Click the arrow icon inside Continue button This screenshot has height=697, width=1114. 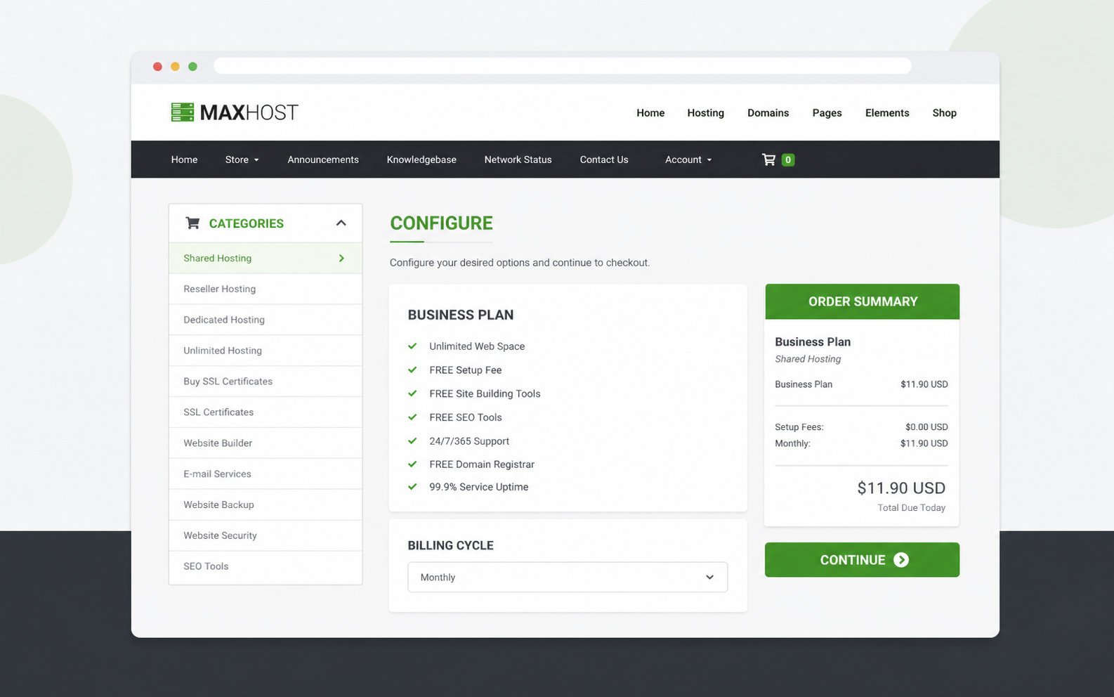(901, 560)
